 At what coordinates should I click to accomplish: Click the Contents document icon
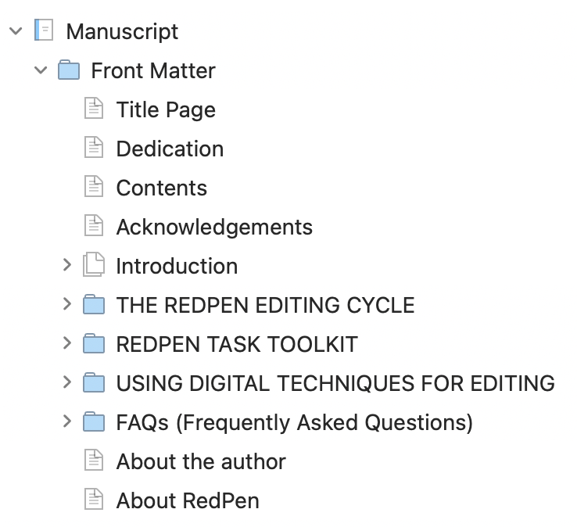click(94, 186)
